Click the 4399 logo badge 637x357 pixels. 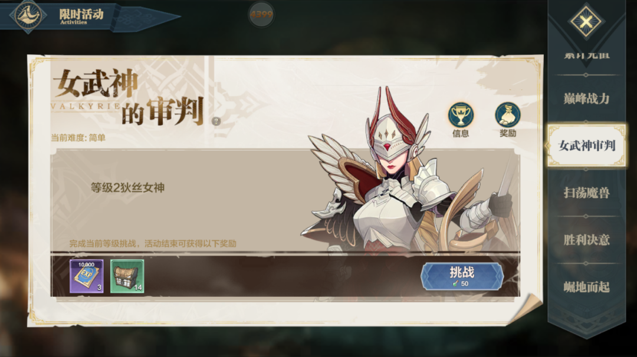coord(261,15)
